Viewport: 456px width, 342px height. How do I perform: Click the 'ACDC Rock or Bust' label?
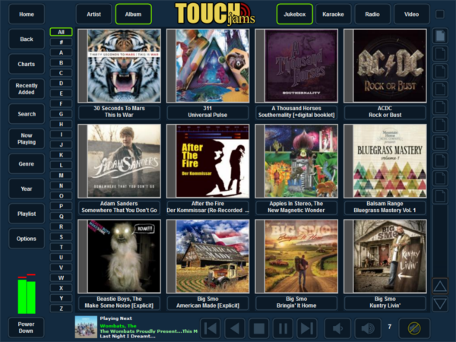click(x=385, y=112)
